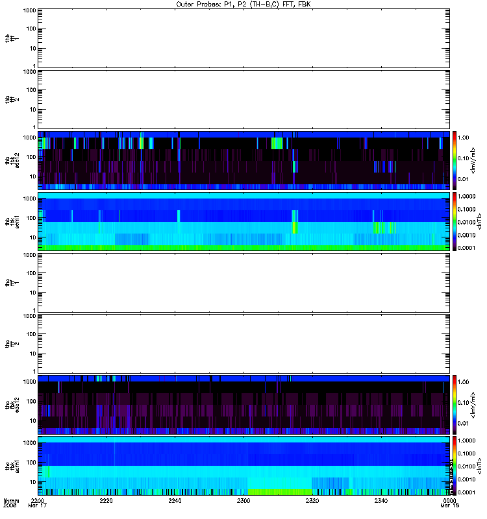Click the thc edc12 mV/m color bar
Viewport: 487px width, 519px height.
(455, 404)
